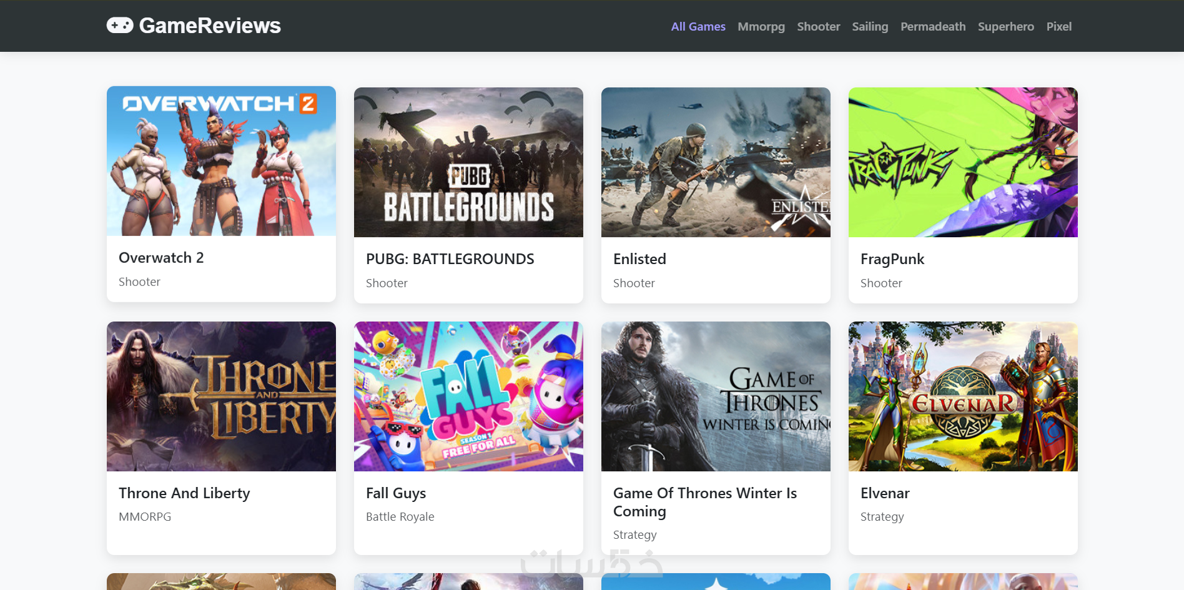Click the Shooter label under Enlisted
This screenshot has width=1184, height=590.
634,283
